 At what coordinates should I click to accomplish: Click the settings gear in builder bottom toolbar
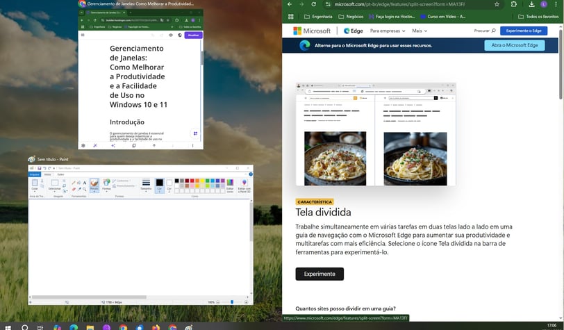(83, 146)
